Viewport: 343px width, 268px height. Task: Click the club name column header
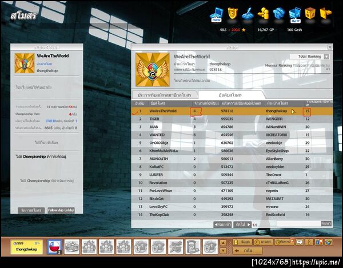(x=170, y=103)
